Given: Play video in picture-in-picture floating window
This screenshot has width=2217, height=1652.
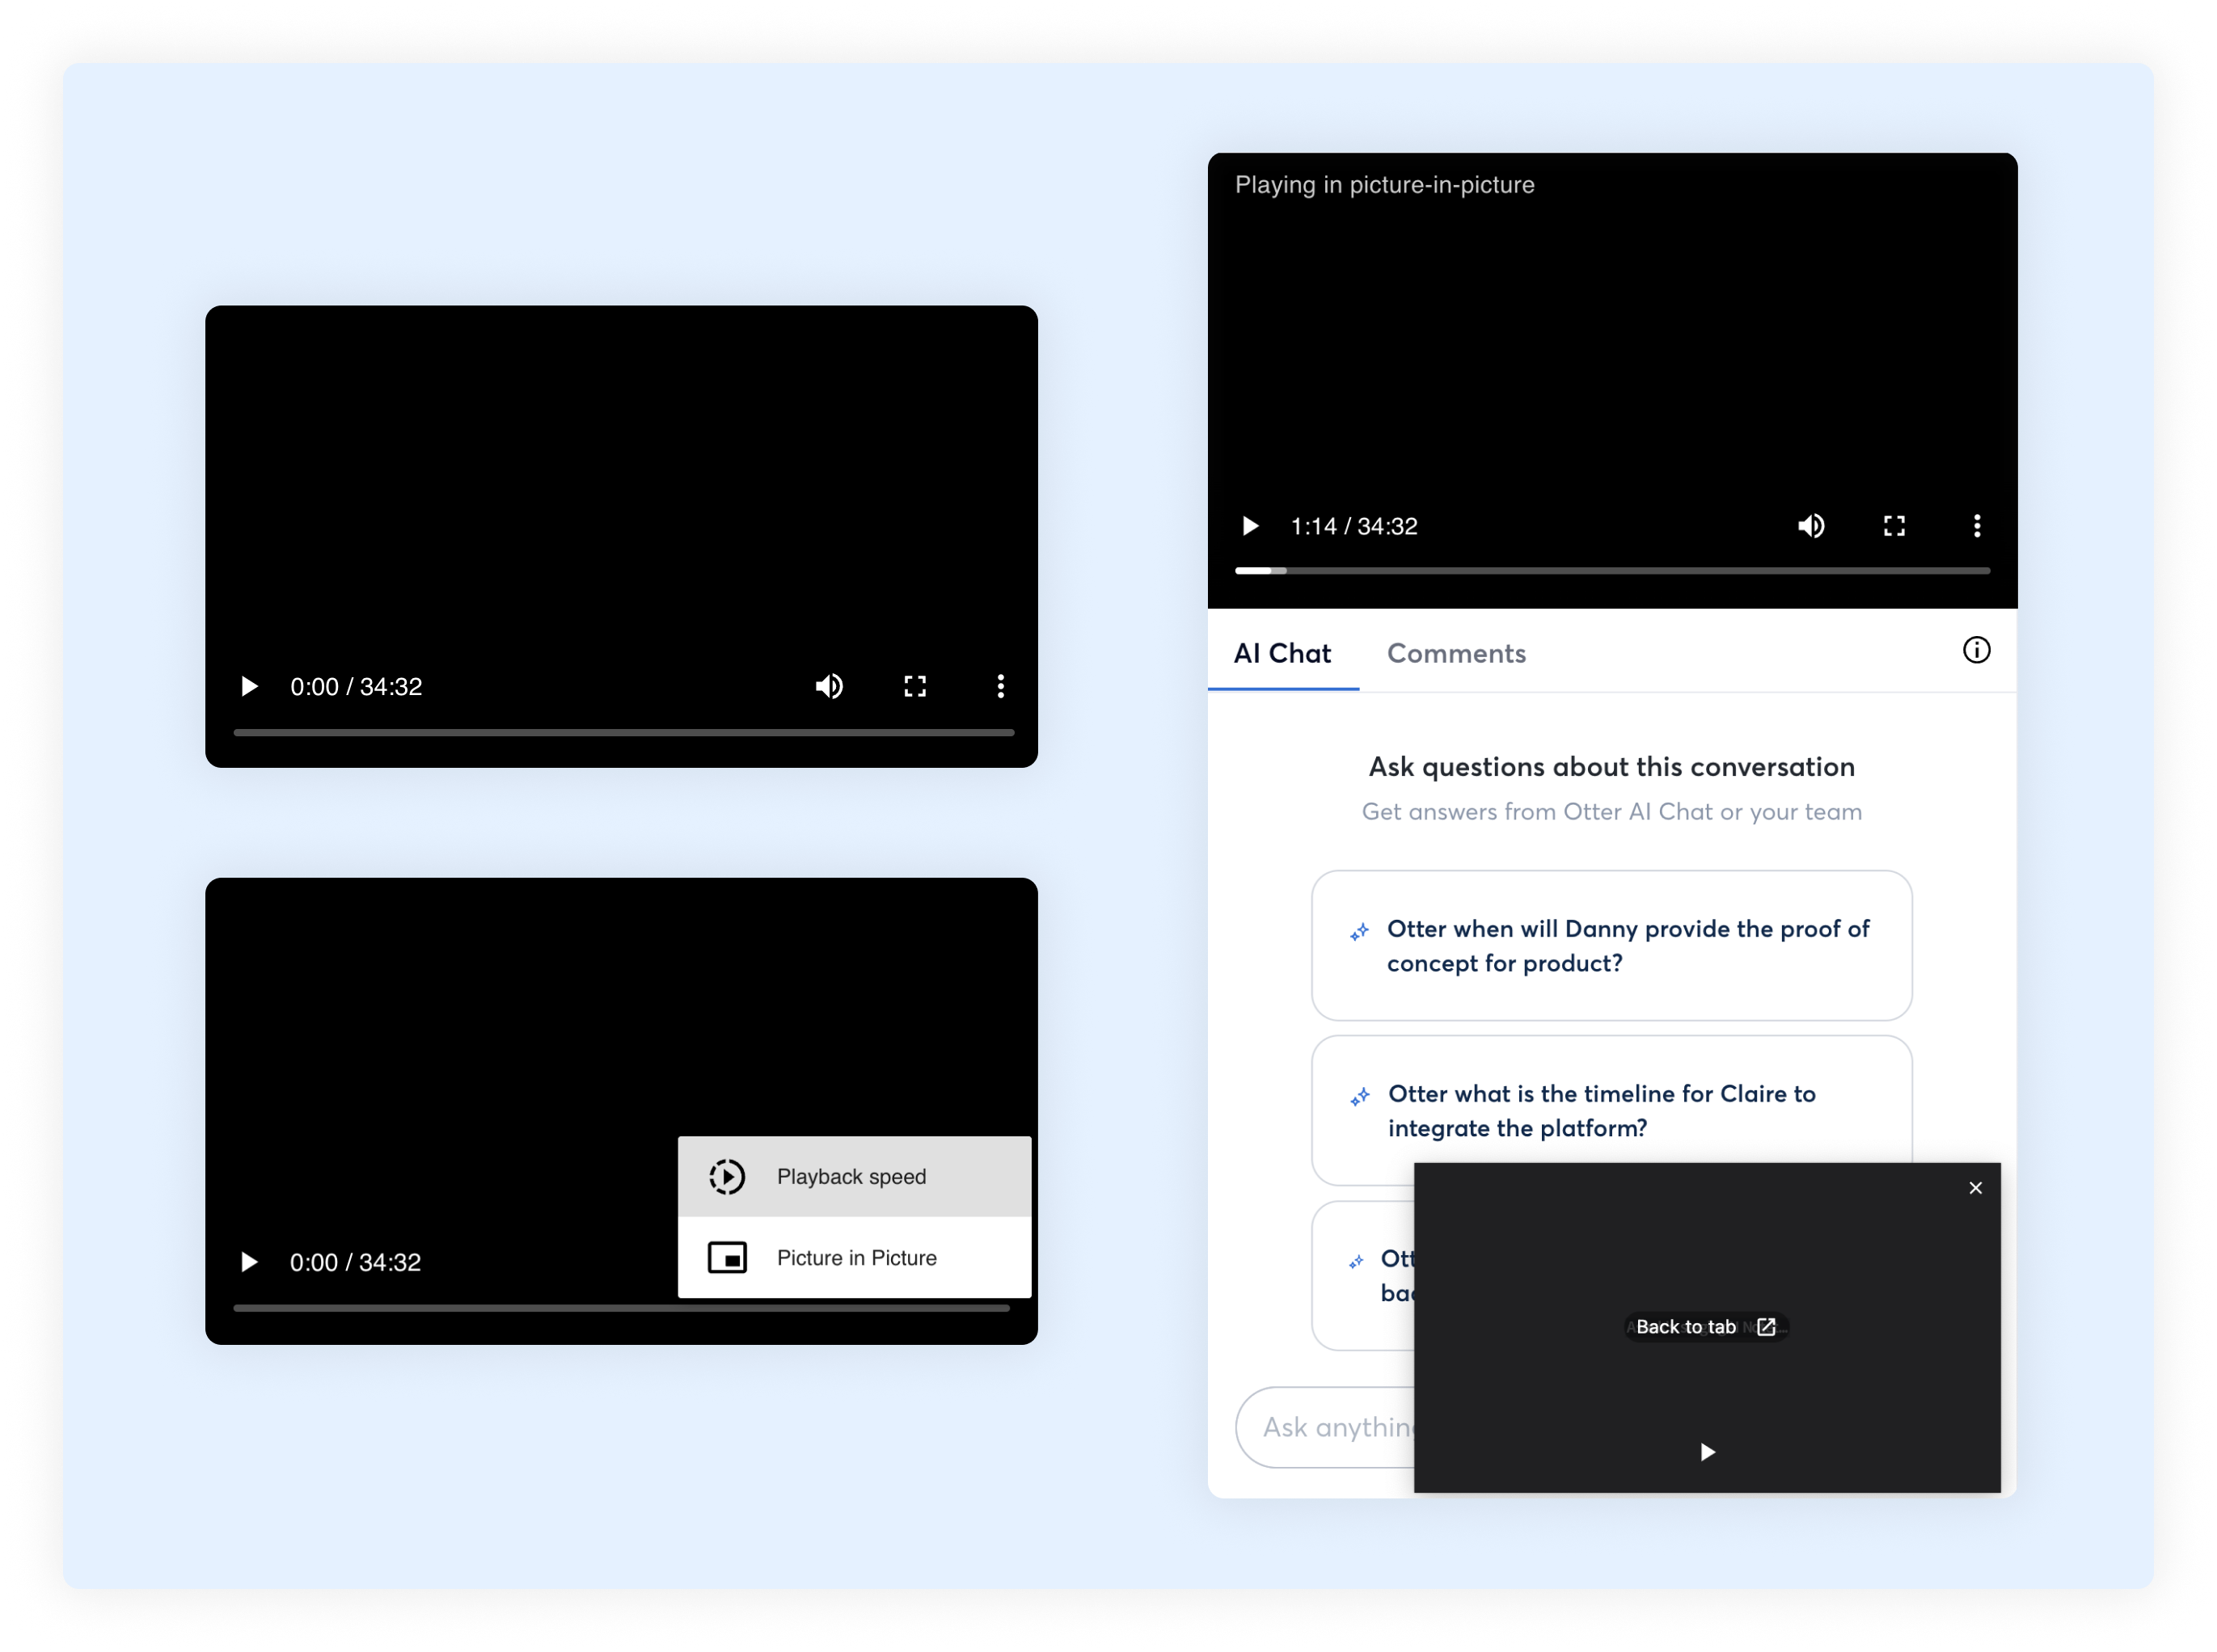Looking at the screenshot, I should click(x=1708, y=1451).
